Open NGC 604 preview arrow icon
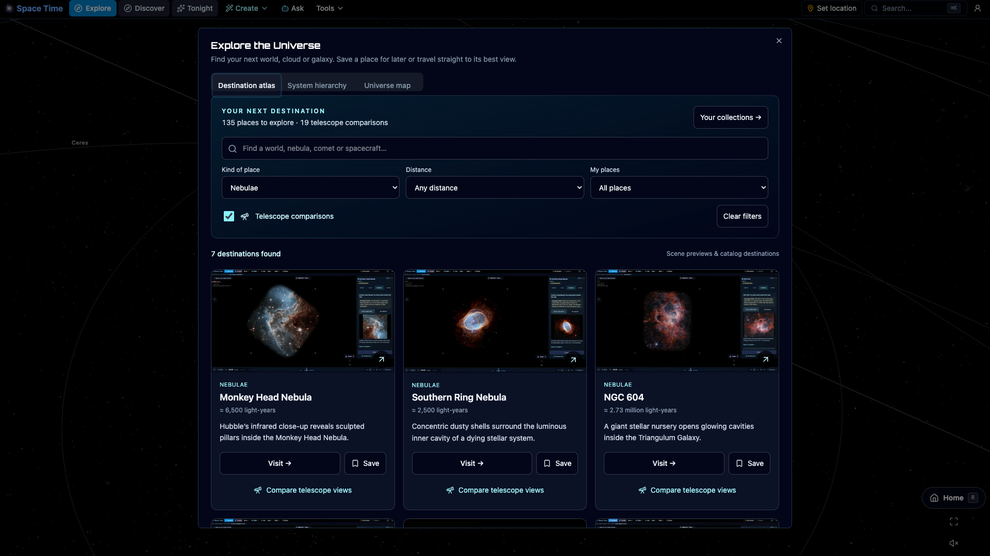Screen dimensions: 990x556 tap(766, 359)
